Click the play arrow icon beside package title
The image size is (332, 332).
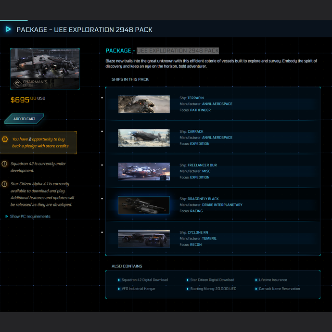(x=9, y=29)
